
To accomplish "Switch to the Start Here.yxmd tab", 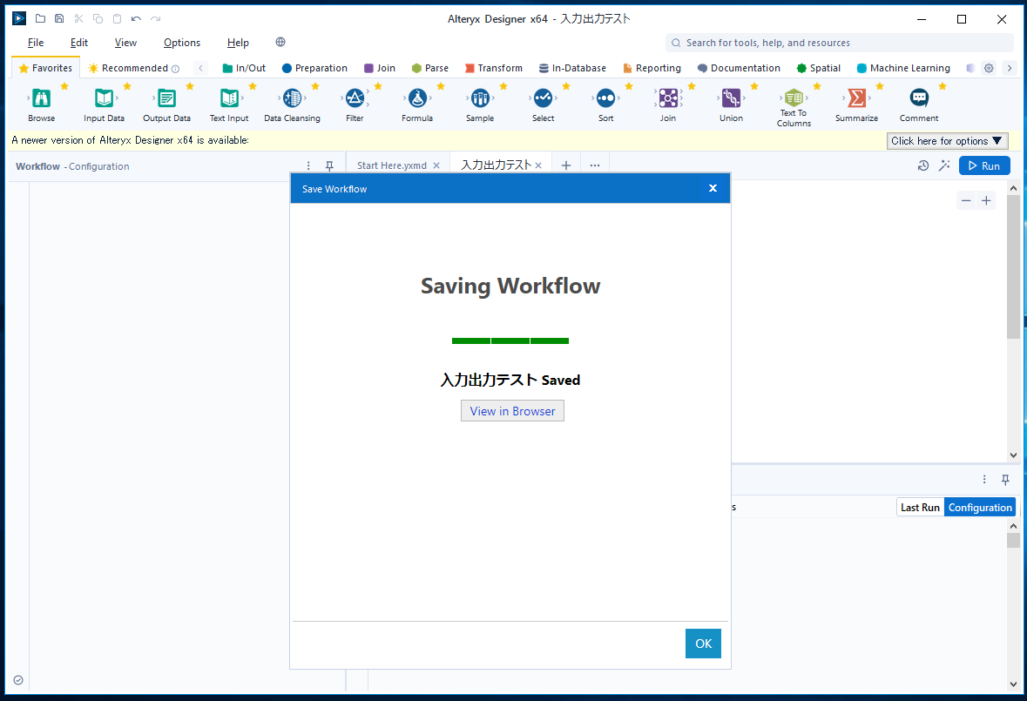I will pyautogui.click(x=391, y=164).
